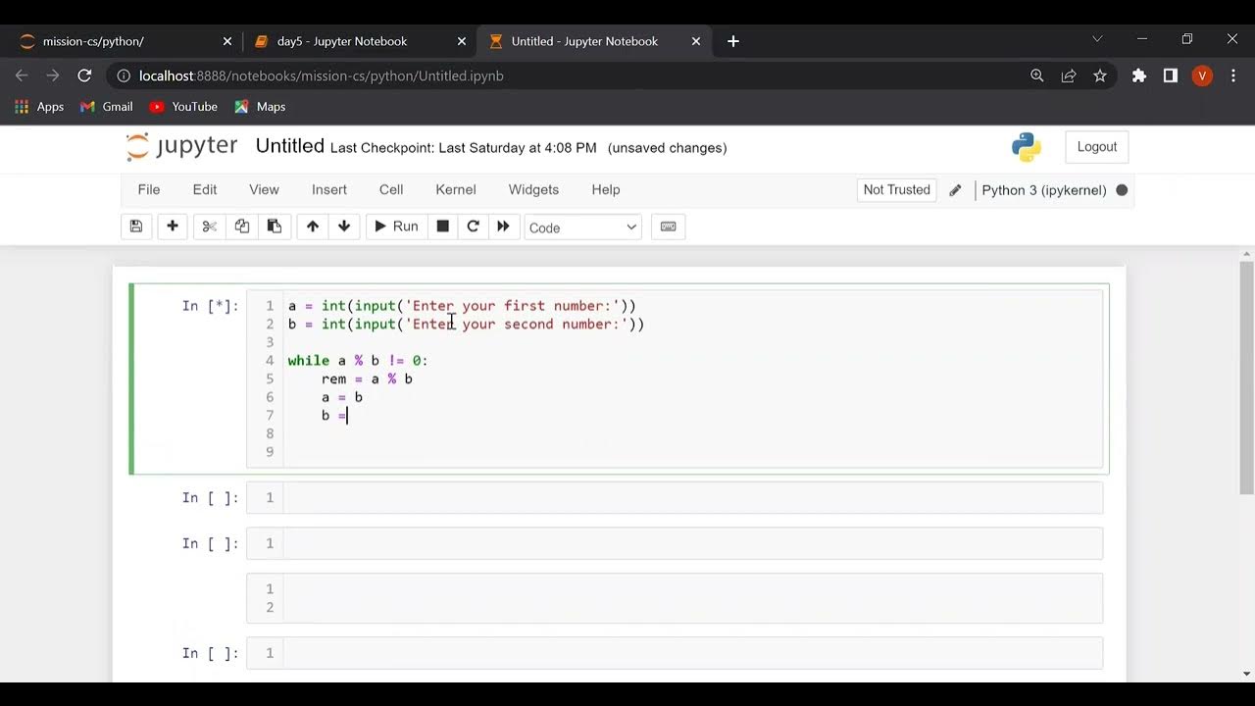Run the current cell
The height and width of the screenshot is (706, 1255).
[396, 227]
